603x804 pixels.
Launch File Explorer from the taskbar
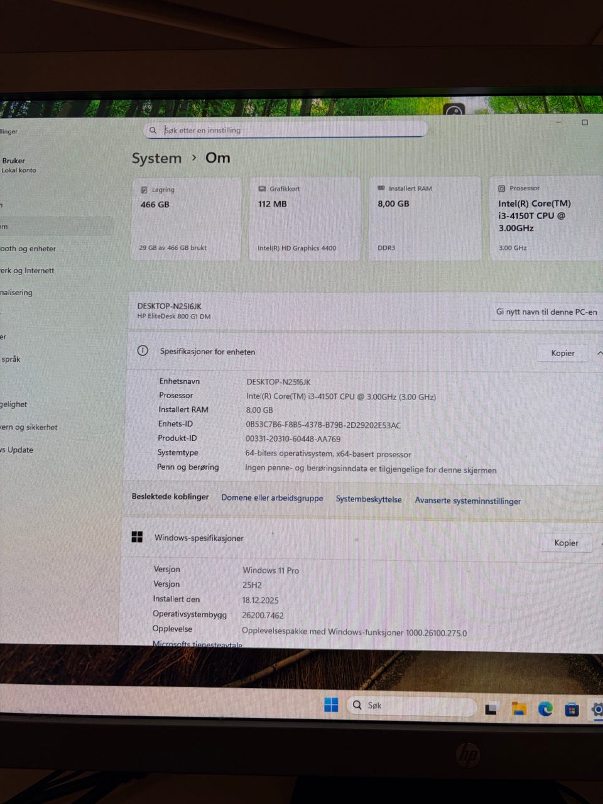[x=519, y=709]
